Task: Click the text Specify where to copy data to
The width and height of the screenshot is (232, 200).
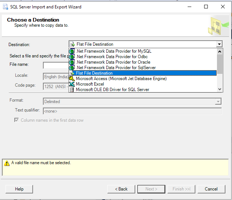Action: (41, 25)
